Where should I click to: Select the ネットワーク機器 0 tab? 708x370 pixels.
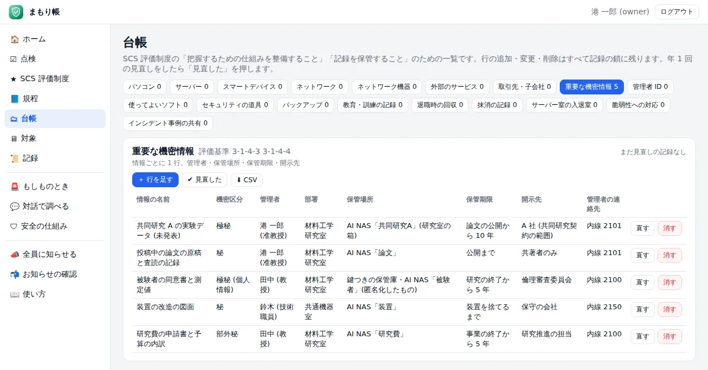387,87
